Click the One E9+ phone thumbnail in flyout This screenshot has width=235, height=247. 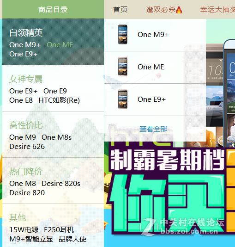(x=123, y=99)
